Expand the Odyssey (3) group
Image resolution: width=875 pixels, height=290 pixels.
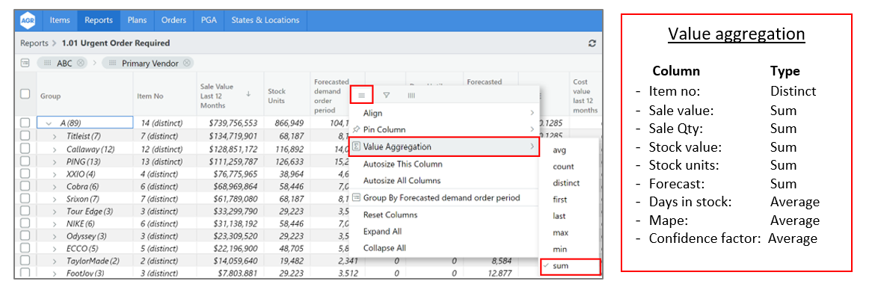coord(55,236)
